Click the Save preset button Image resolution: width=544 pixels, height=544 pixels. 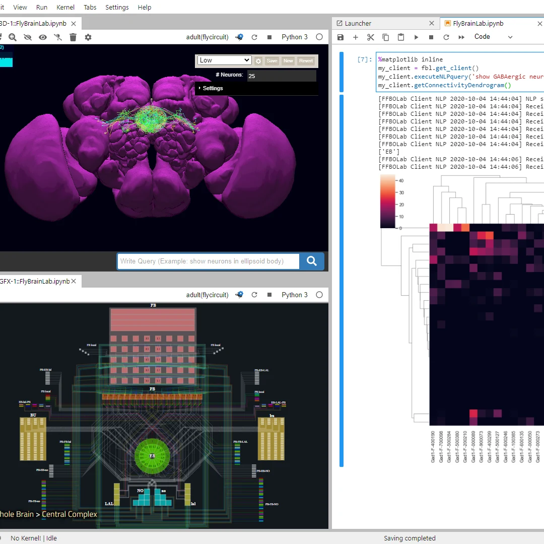pos(272,61)
